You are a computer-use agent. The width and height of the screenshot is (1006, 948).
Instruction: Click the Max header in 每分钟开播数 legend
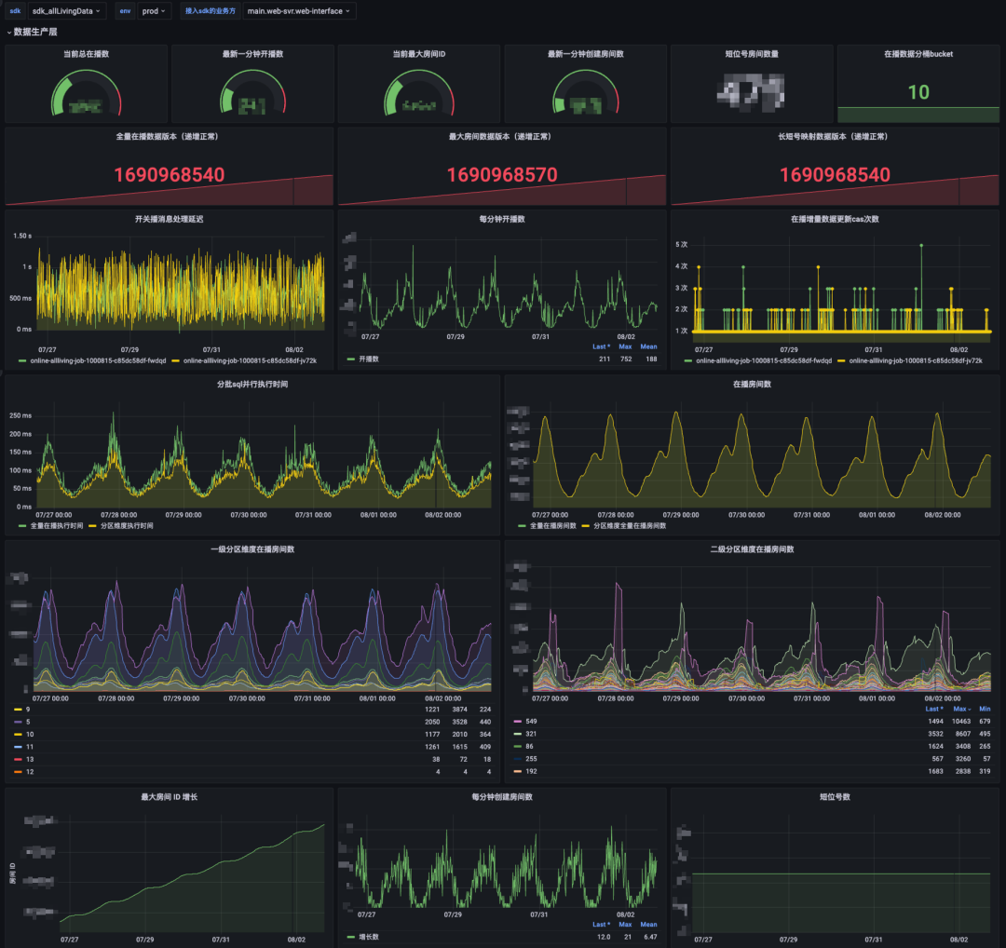pyautogui.click(x=625, y=346)
